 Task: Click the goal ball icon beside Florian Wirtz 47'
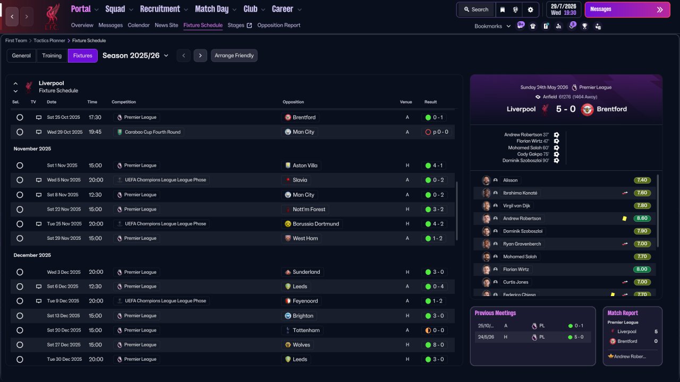point(556,141)
